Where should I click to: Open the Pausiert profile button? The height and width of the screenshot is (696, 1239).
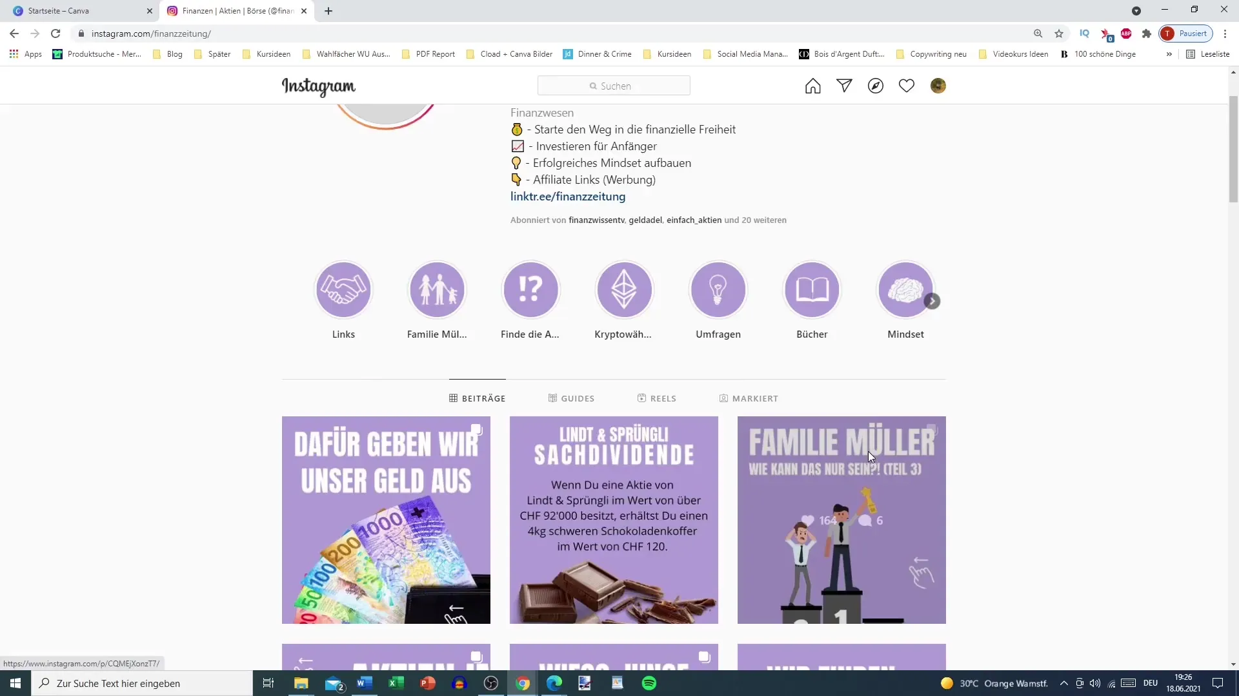click(x=1186, y=34)
